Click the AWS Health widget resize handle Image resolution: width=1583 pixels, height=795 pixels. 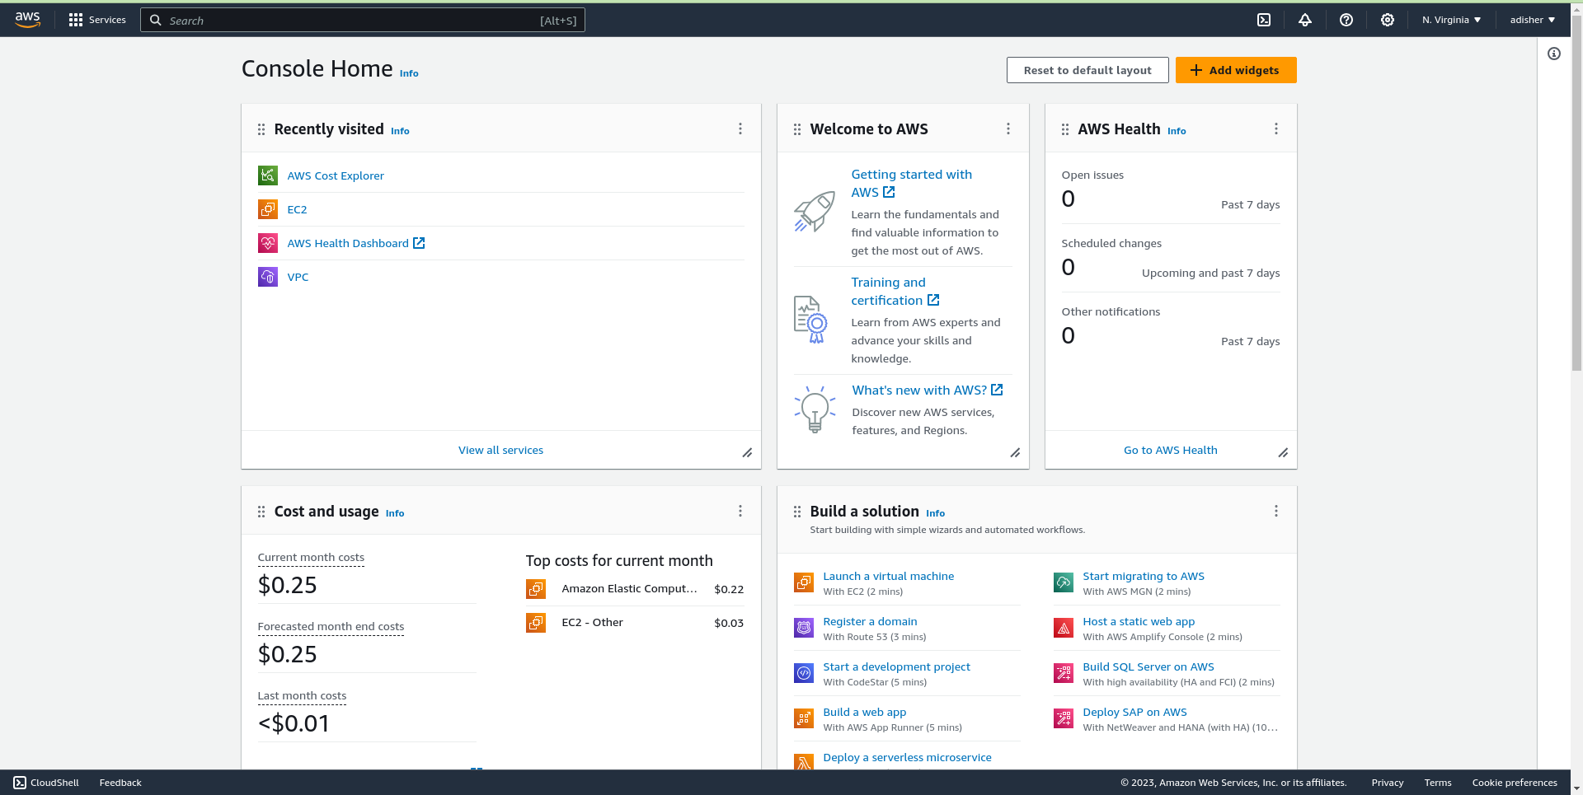(1283, 452)
